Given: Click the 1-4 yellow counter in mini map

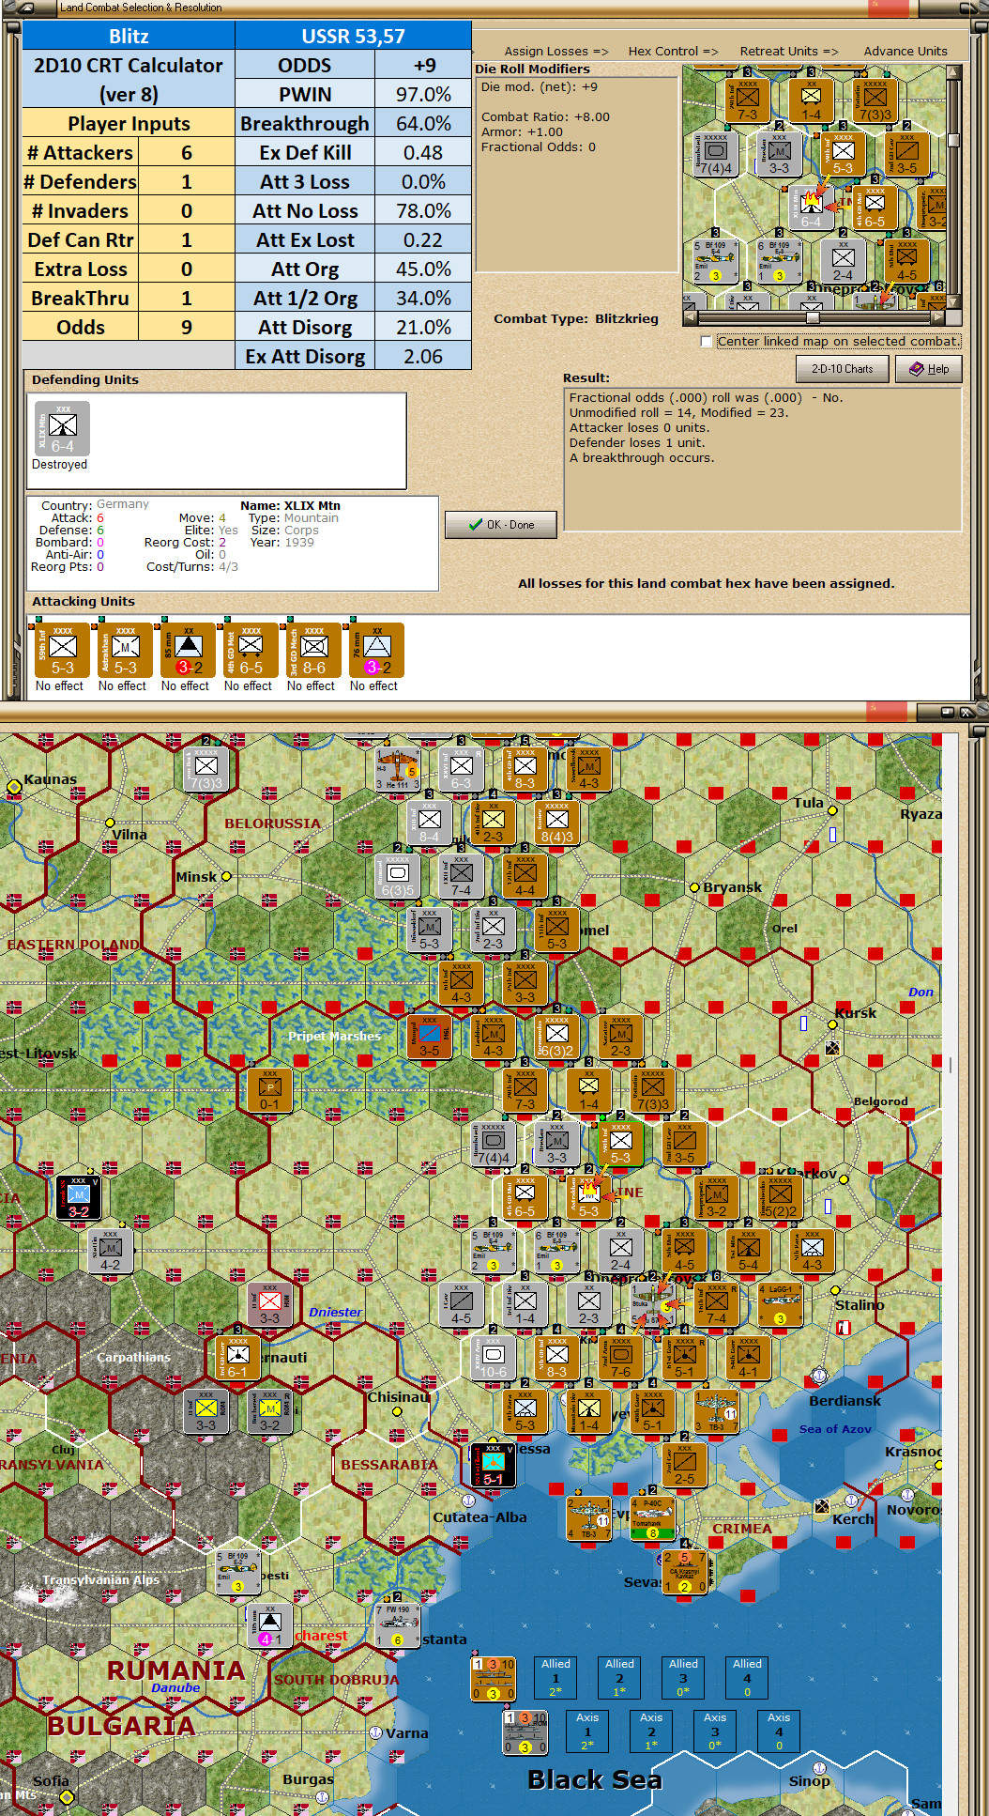Looking at the screenshot, I should click(x=811, y=100).
